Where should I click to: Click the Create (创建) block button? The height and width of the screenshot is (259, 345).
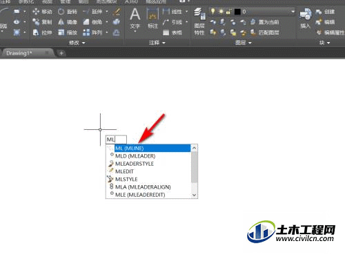pos(325,12)
